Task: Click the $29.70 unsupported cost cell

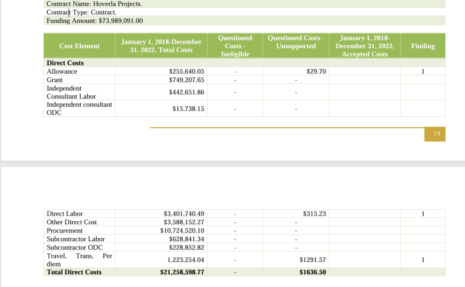Action: pos(316,71)
